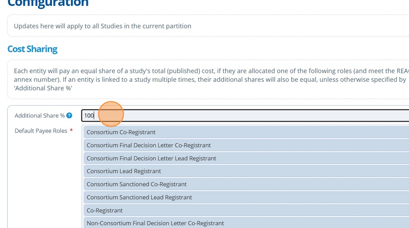This screenshot has width=409, height=228.
Task: Click the red required asterisk
Action: tap(71, 131)
